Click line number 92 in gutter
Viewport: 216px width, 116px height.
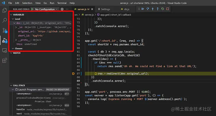click(78, 92)
